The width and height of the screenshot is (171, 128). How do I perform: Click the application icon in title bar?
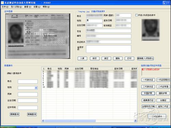pyautogui.click(x=2, y=2)
